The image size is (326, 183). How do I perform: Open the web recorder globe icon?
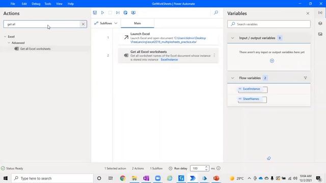pos(125,13)
